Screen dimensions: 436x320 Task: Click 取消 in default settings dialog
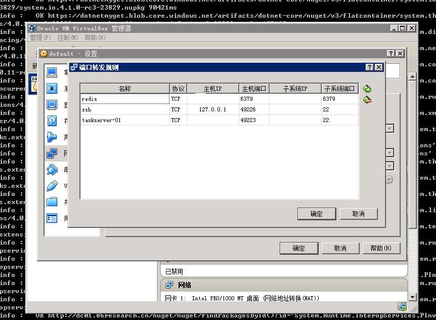click(x=340, y=248)
